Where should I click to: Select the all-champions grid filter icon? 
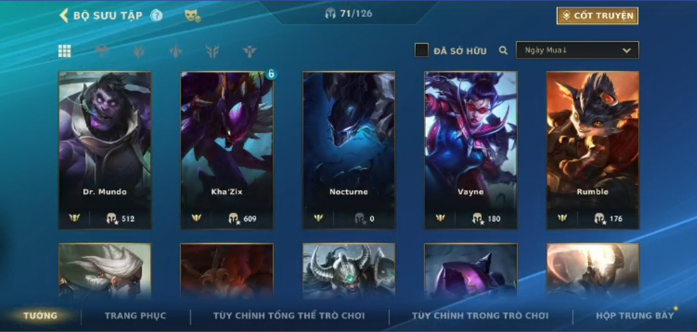[64, 51]
